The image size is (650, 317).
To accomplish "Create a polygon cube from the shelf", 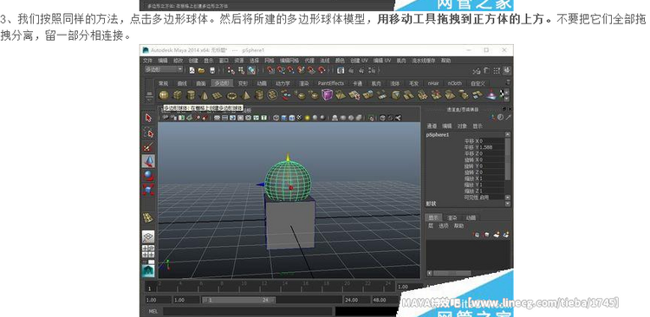I will (x=178, y=95).
